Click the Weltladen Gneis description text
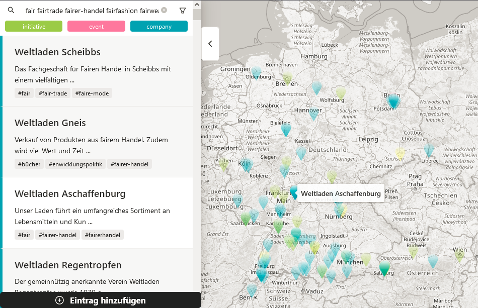The image size is (478, 308). point(91,145)
